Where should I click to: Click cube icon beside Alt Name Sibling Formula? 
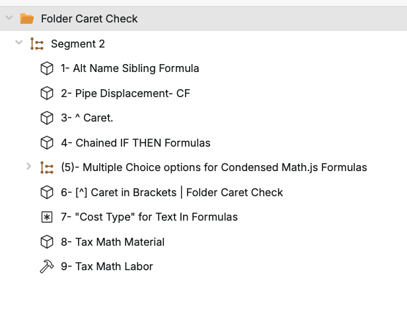47,68
